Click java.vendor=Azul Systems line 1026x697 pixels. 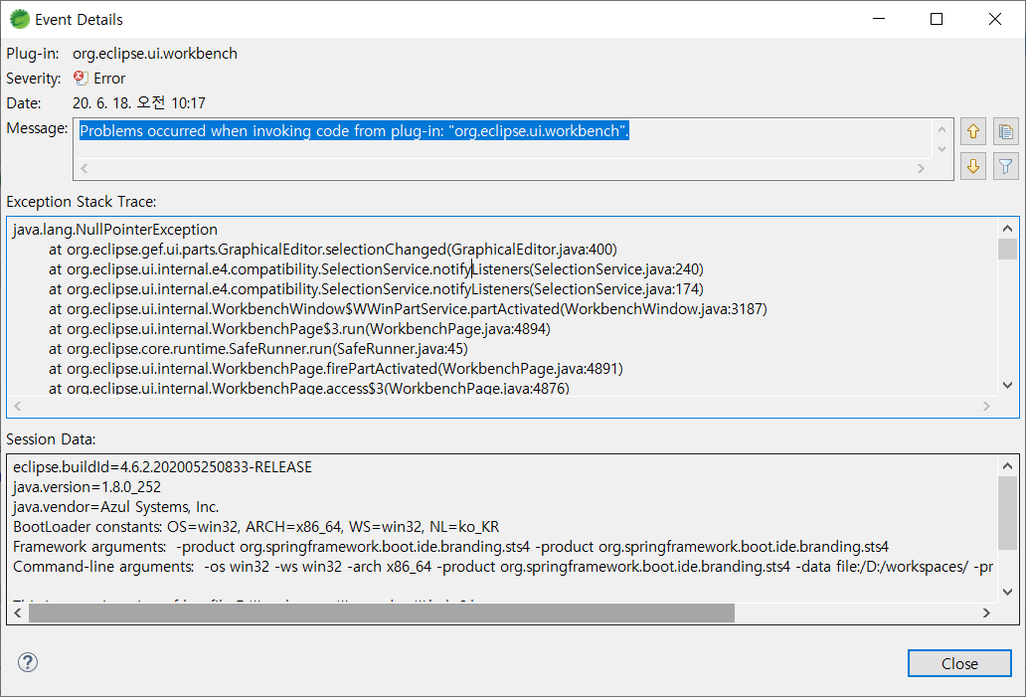coord(115,507)
